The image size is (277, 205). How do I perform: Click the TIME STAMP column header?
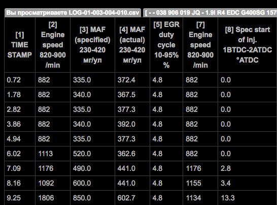20,45
